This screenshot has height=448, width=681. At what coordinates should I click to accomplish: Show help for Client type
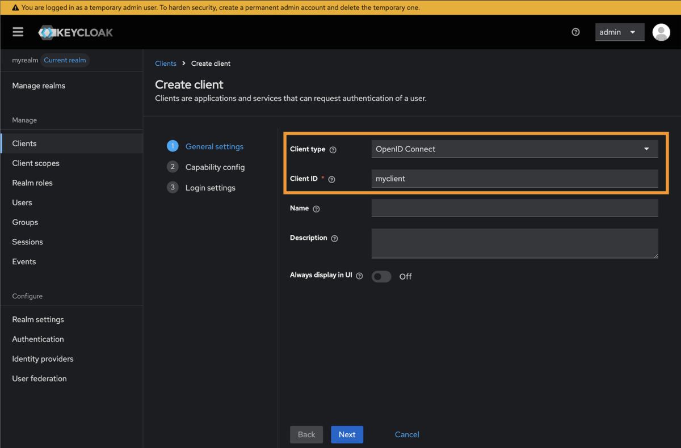pyautogui.click(x=333, y=150)
